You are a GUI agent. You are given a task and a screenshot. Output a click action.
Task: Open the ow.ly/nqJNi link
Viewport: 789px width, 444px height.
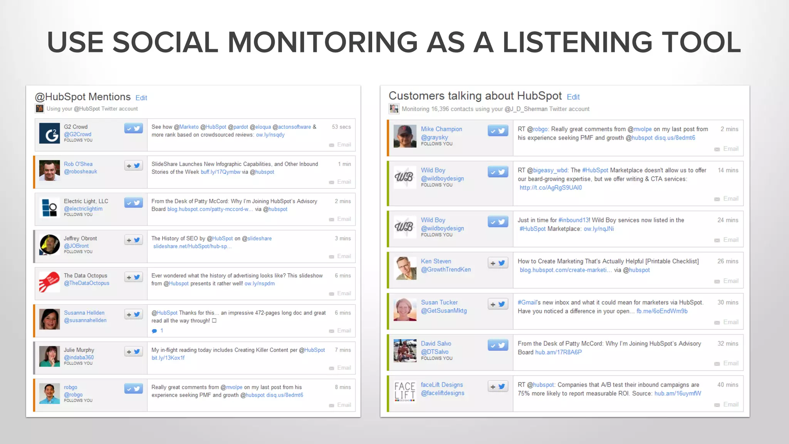point(599,229)
